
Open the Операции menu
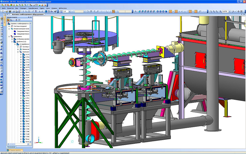(23, 8)
